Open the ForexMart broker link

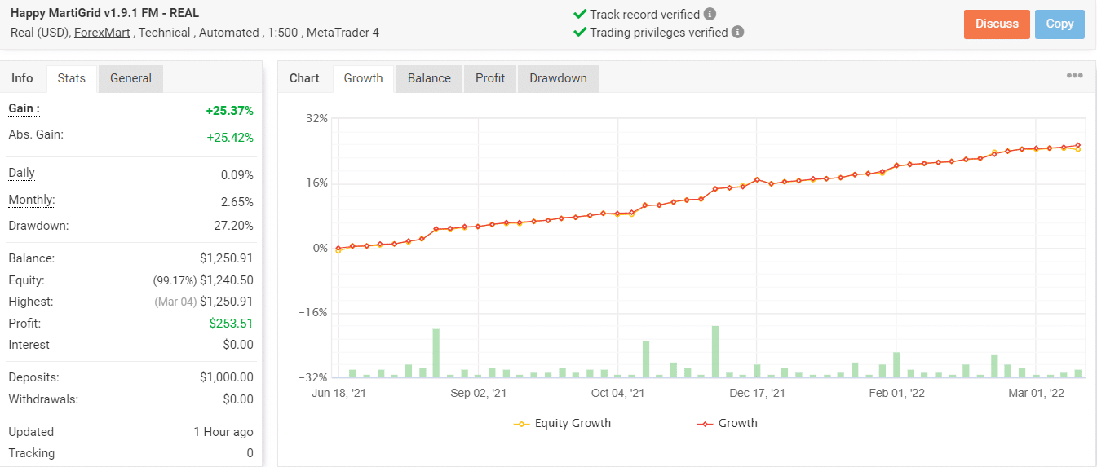[x=102, y=33]
